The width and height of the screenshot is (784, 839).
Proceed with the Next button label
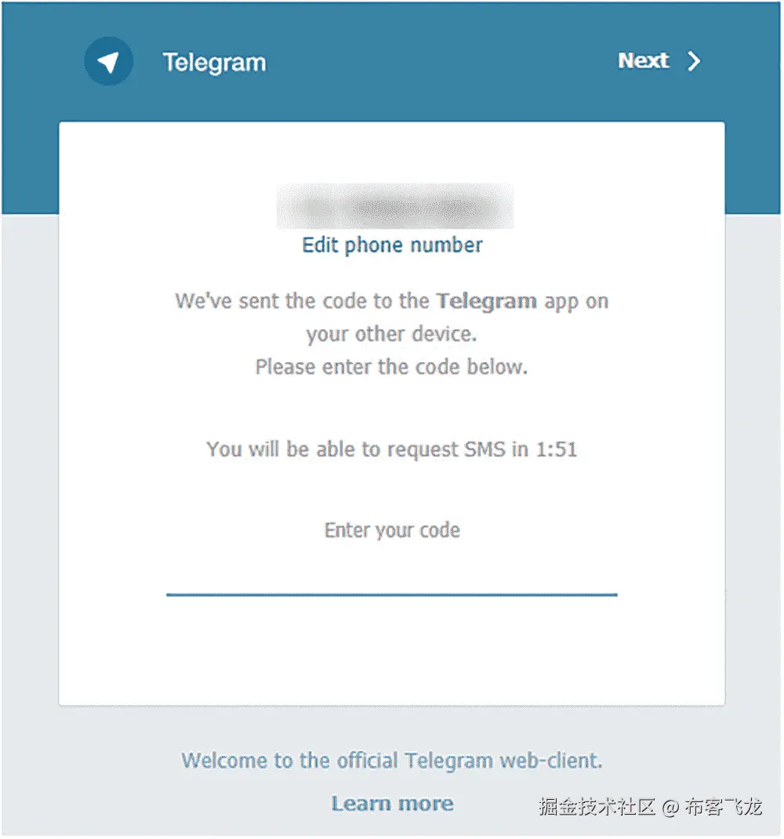click(x=644, y=60)
